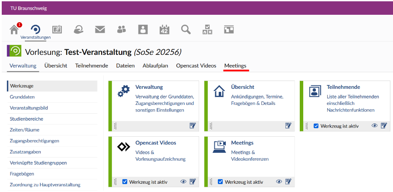Open the Veranstaltungen navigation icon

(x=36, y=30)
